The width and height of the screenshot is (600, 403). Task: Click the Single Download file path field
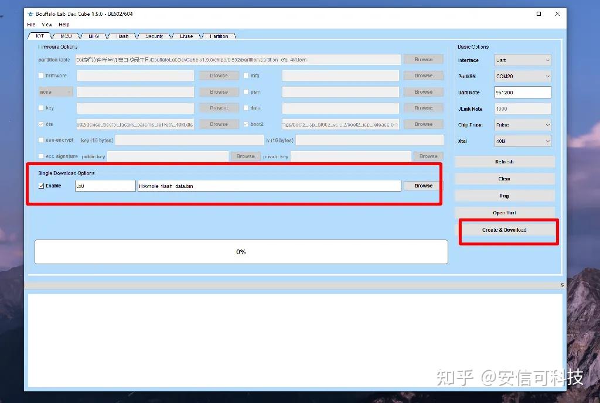pos(270,186)
